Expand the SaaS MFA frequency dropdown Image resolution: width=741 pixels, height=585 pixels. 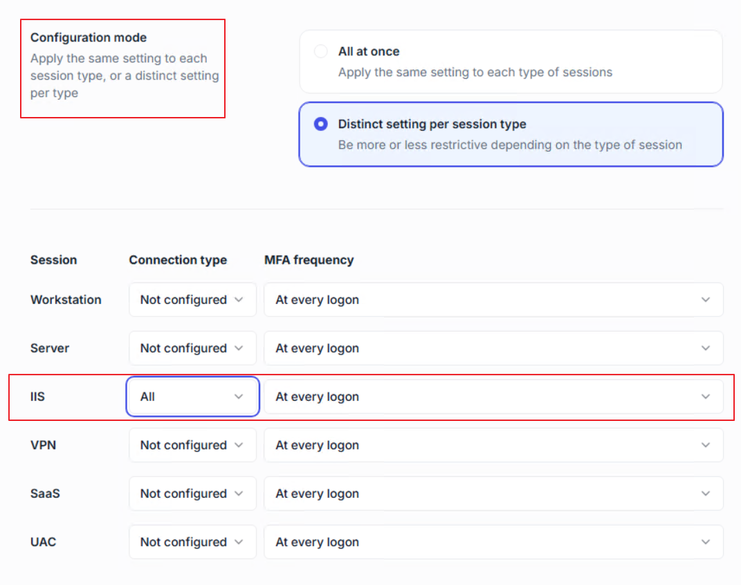click(x=493, y=494)
